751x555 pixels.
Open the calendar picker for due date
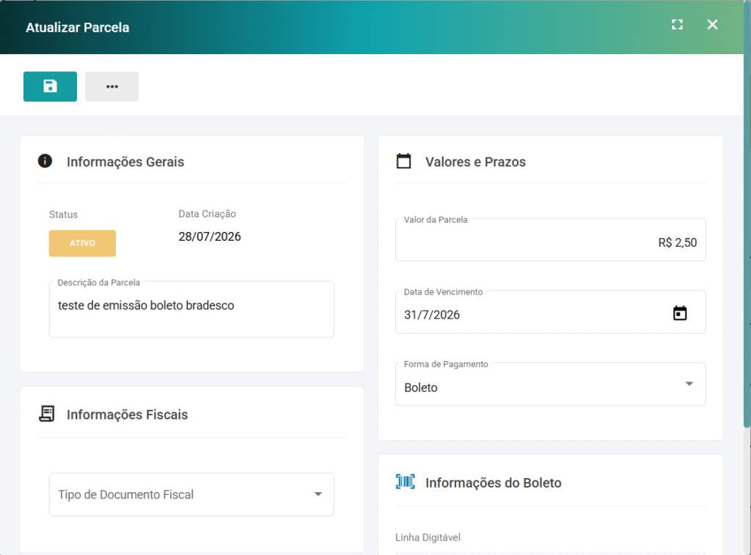click(x=680, y=313)
